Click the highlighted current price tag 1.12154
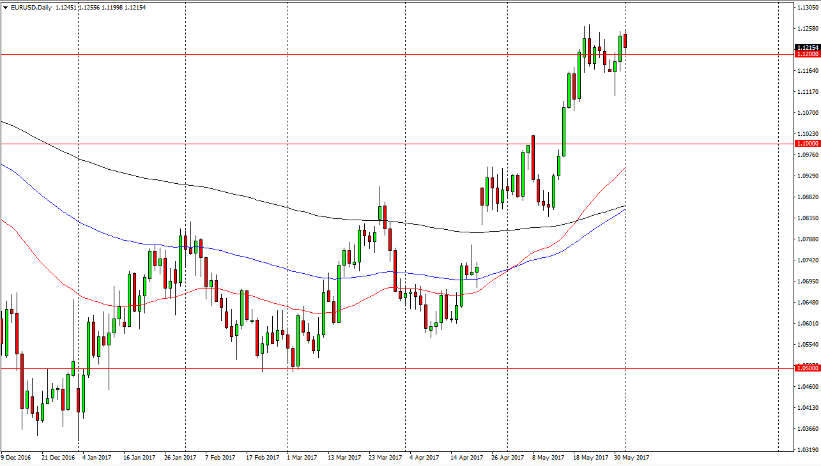821x466 pixels. pyautogui.click(x=806, y=47)
